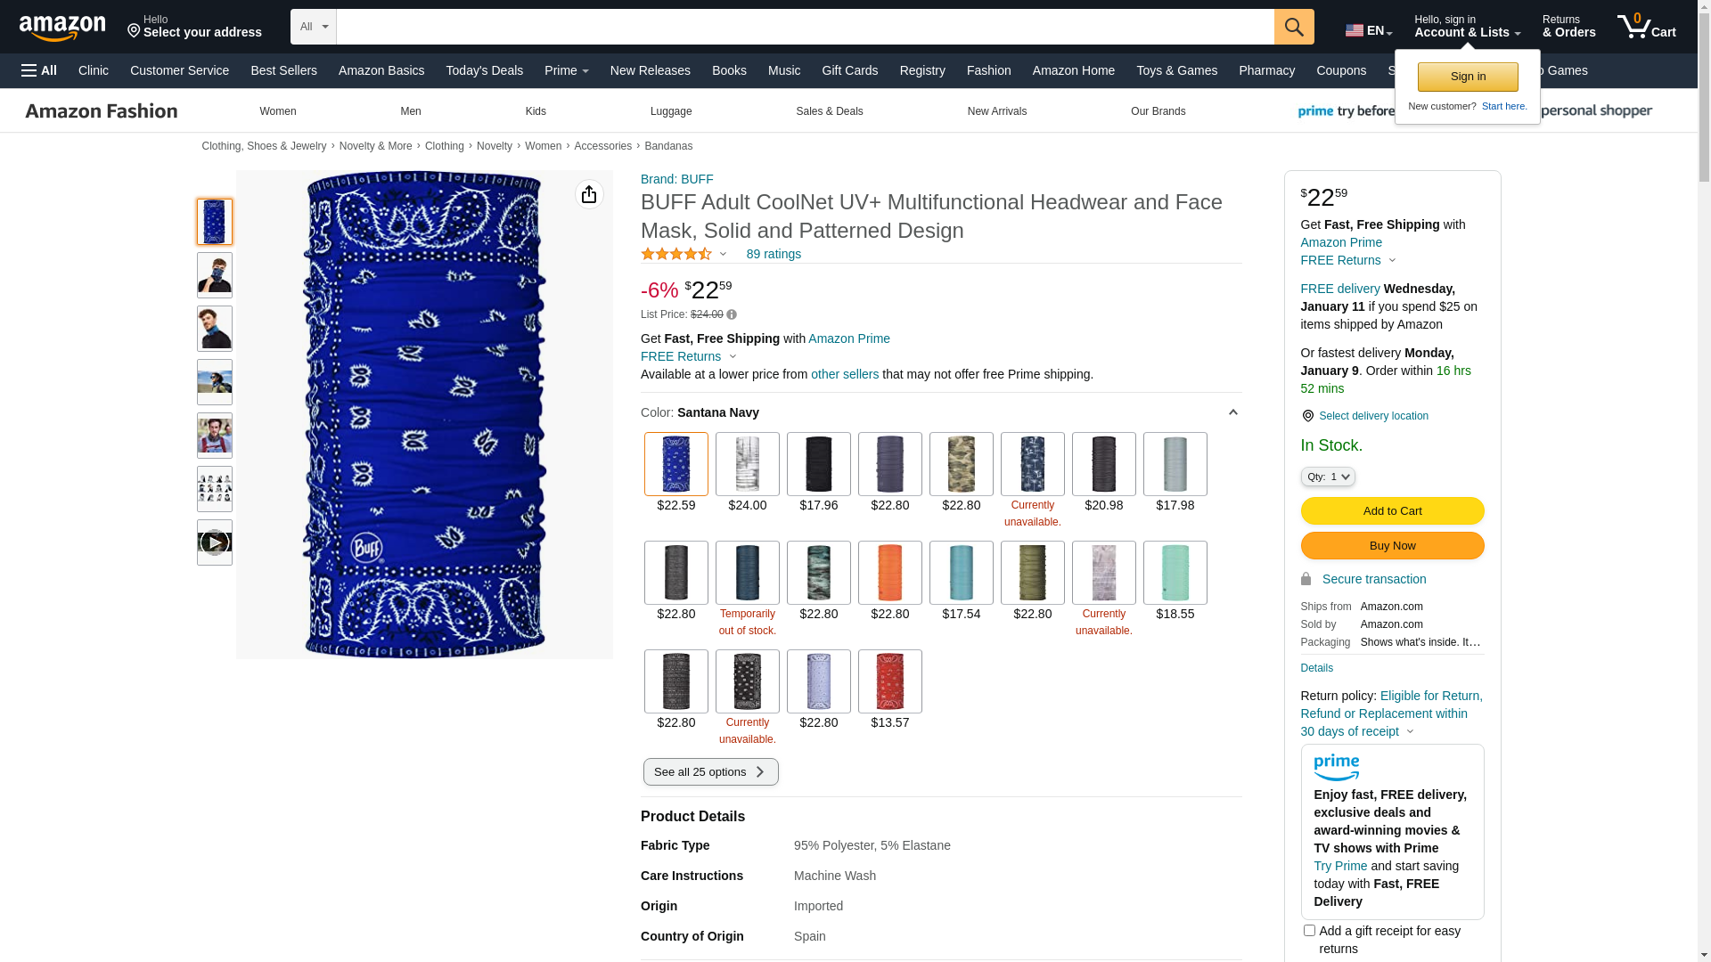Open the search category All dropdown
Screen dimensions: 1711x962
click(x=314, y=27)
